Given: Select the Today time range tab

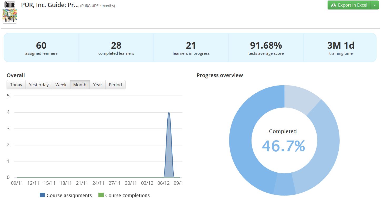Looking at the screenshot, I should (16, 85).
